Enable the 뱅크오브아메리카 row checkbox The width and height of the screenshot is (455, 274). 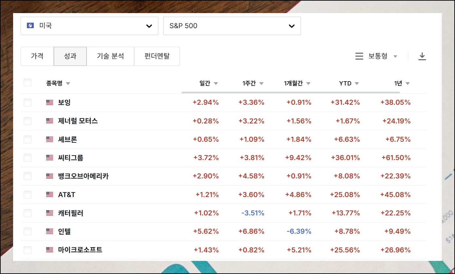coord(28,176)
